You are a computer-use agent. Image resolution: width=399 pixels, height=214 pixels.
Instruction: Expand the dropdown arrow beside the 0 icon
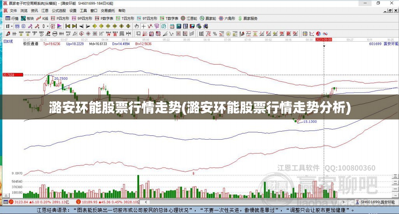[x=48, y=26]
